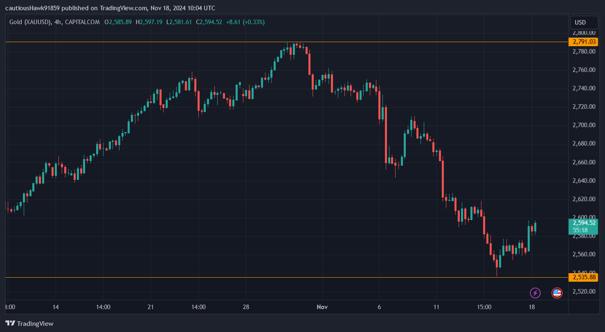Click the purple lightning bolt event icon

pos(535,293)
